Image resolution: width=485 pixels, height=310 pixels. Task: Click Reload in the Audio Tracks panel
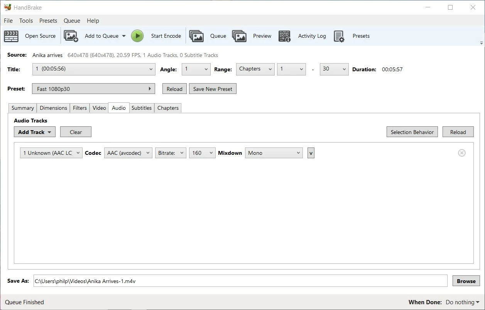(x=458, y=132)
